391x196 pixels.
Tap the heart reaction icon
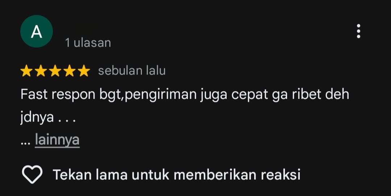pyautogui.click(x=32, y=174)
